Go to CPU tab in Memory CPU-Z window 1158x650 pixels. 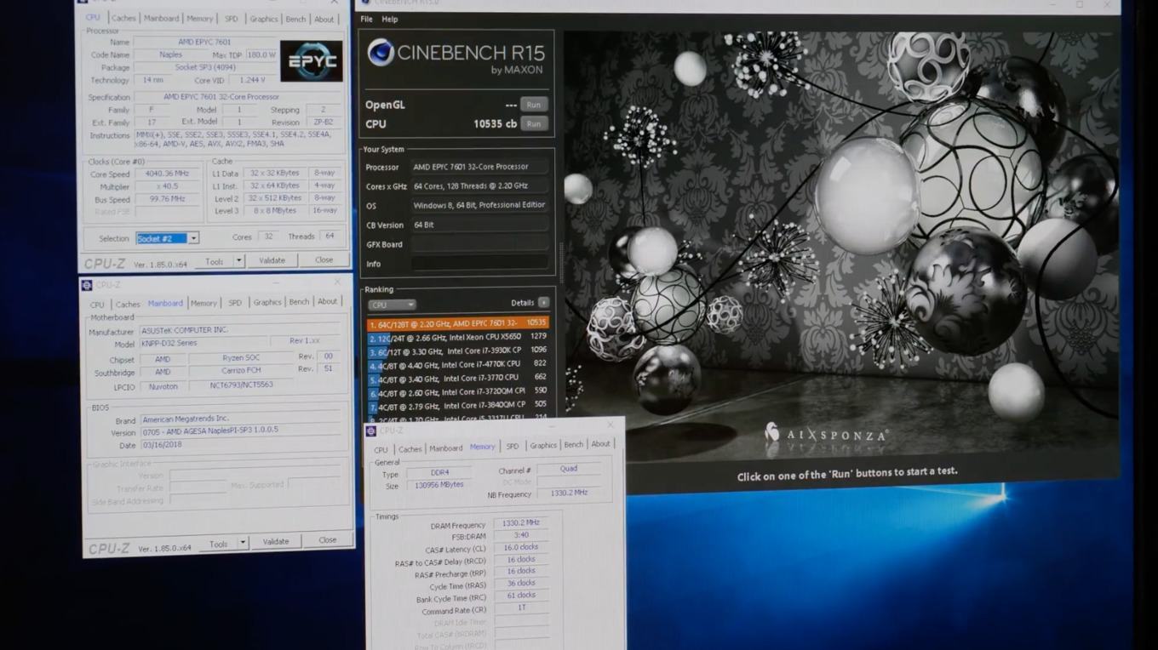(x=381, y=449)
